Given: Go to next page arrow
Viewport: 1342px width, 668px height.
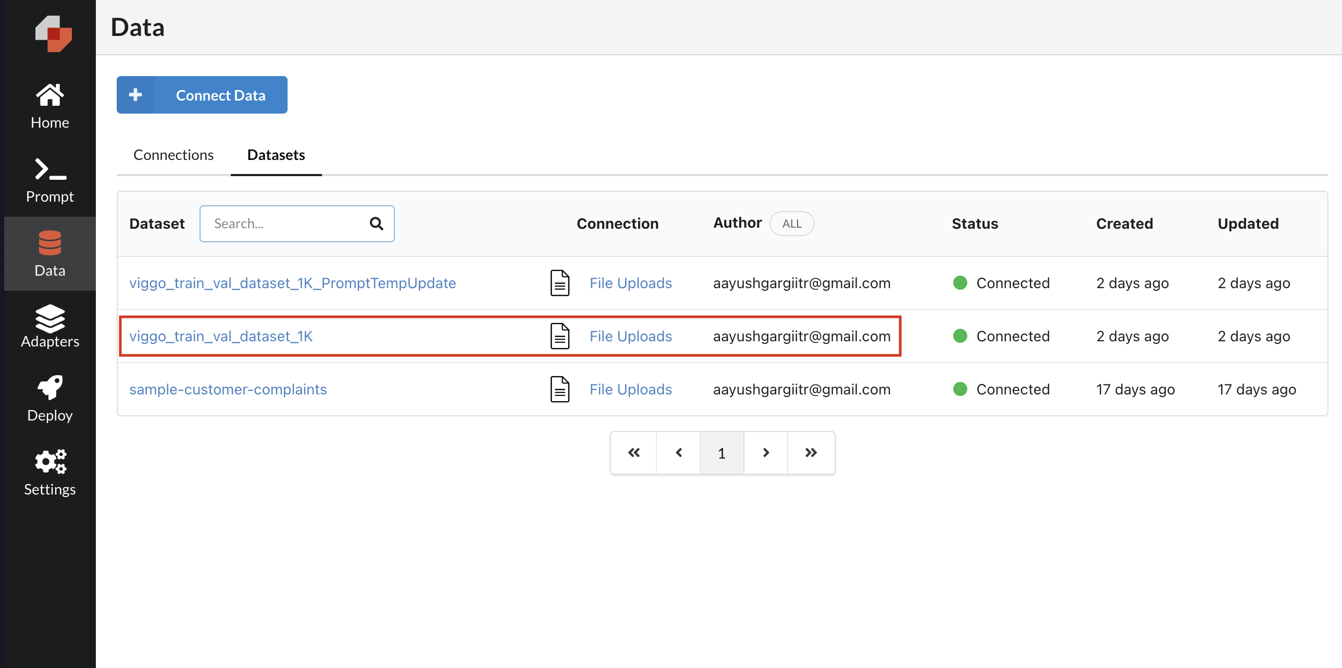Looking at the screenshot, I should pyautogui.click(x=766, y=453).
